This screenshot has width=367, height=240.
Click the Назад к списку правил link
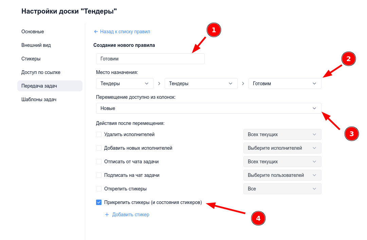pos(125,31)
